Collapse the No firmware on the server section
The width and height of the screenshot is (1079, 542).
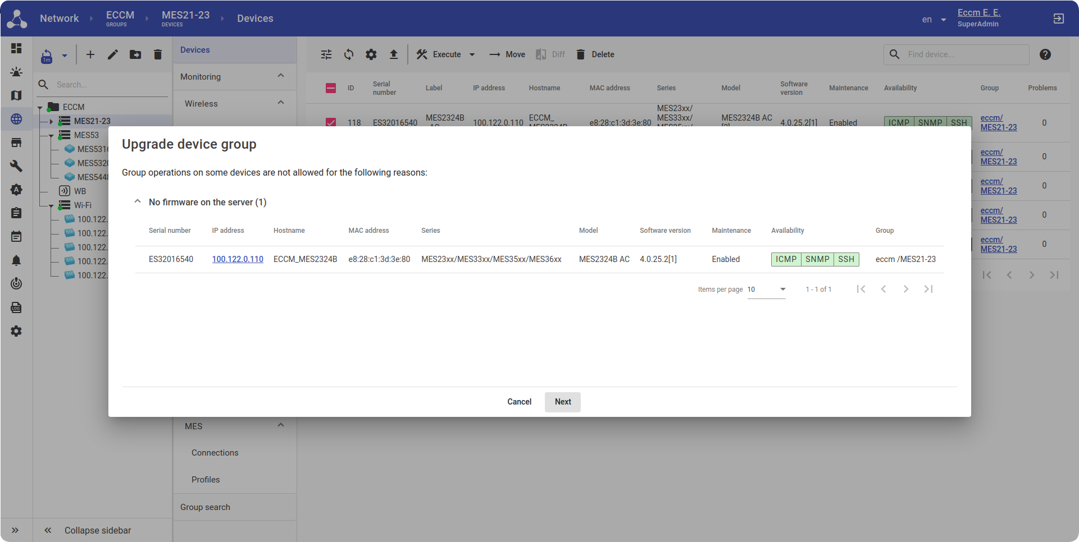click(138, 202)
